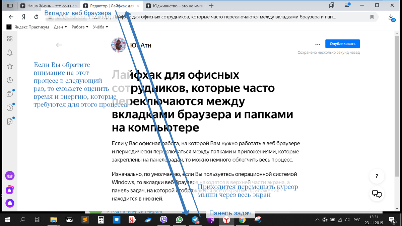Navigate back with the browser back arrow
The height and width of the screenshot is (226, 402).
pos(11,16)
